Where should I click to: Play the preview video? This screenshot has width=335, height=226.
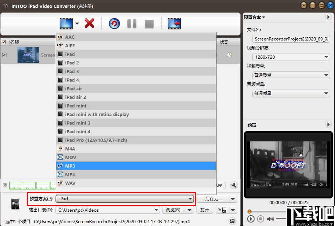click(251, 219)
